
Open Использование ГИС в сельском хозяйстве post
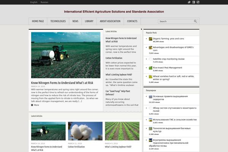click(175, 120)
